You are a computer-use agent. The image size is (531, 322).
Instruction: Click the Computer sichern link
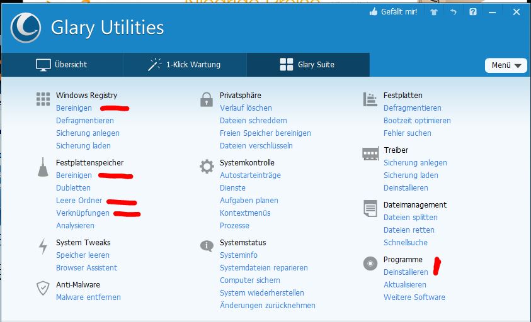click(x=250, y=280)
